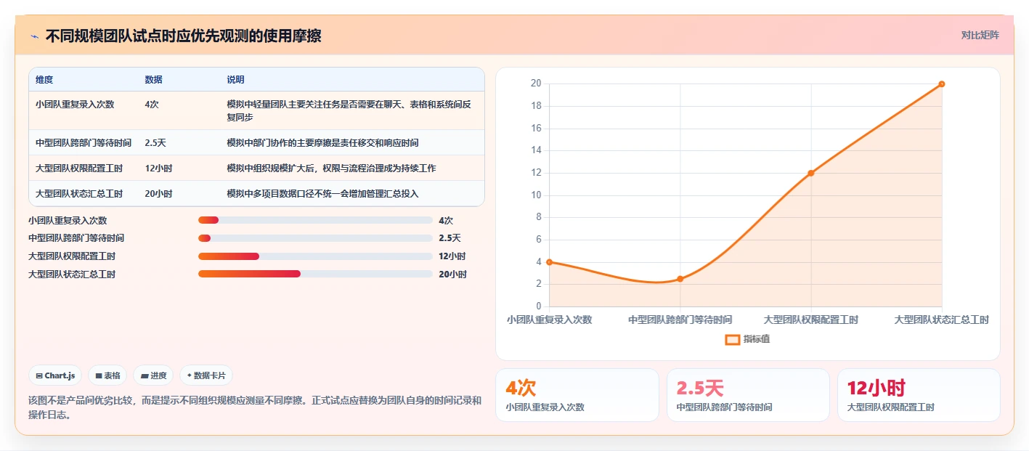Click the description starting 模拟中组织规模扩大后
This screenshot has height=451, width=1029.
(331, 168)
